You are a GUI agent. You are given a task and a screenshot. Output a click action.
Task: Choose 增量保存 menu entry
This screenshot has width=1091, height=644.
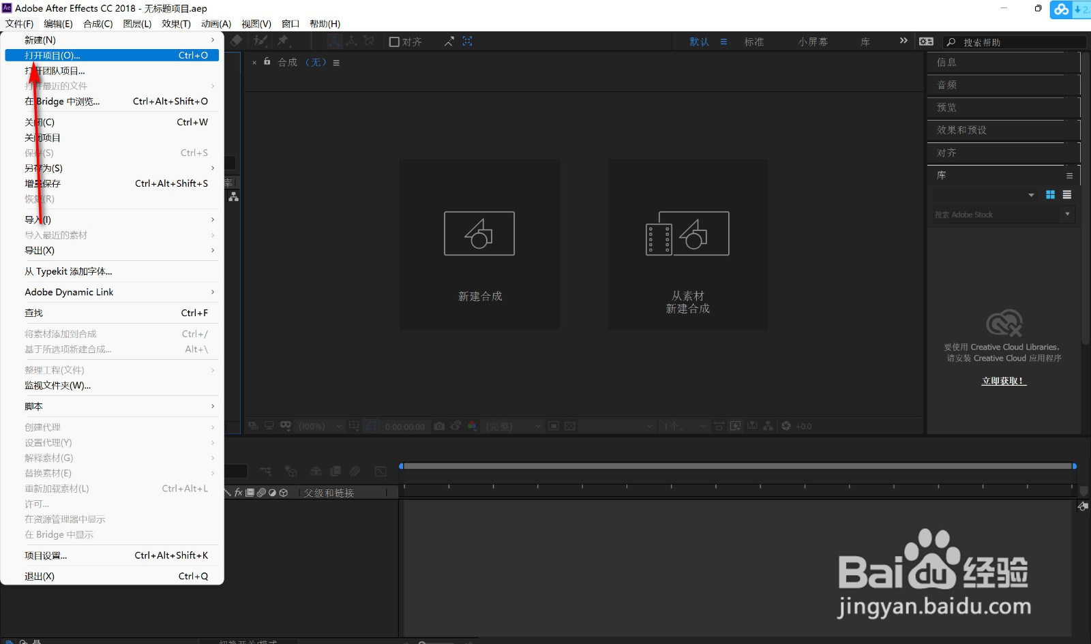pos(113,183)
